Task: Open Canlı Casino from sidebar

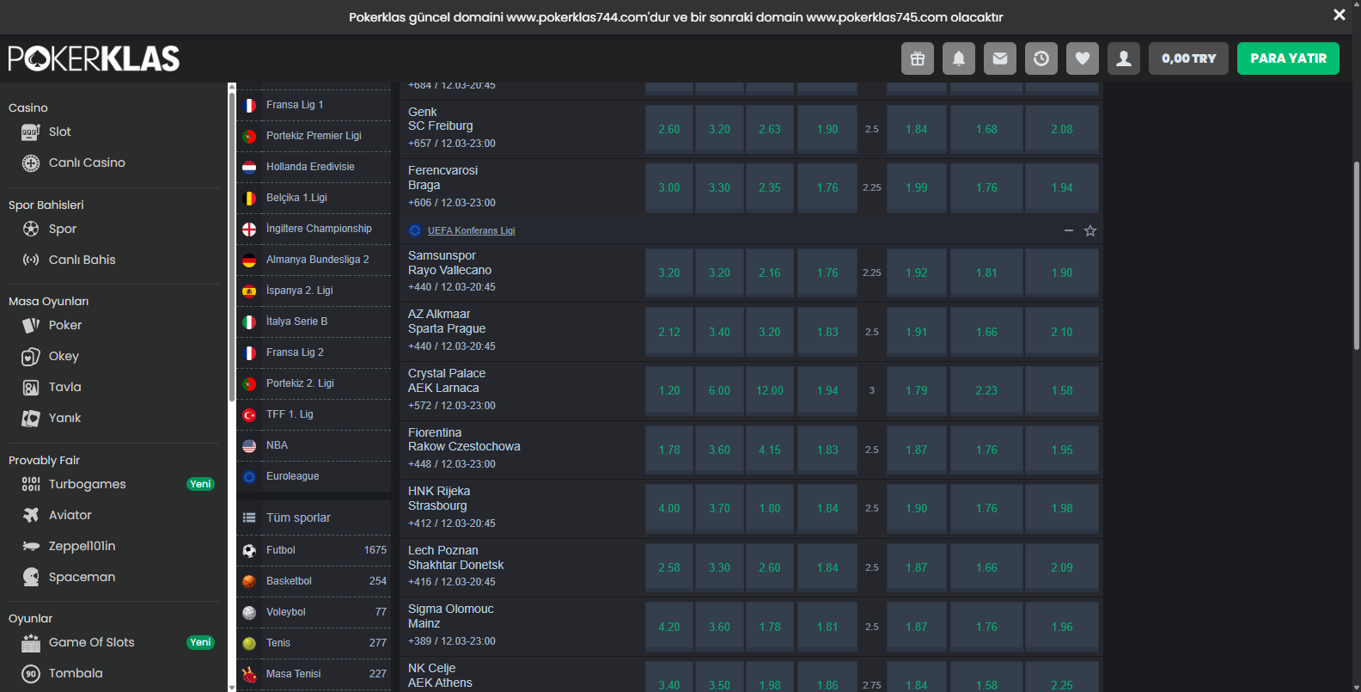Action: 87,162
